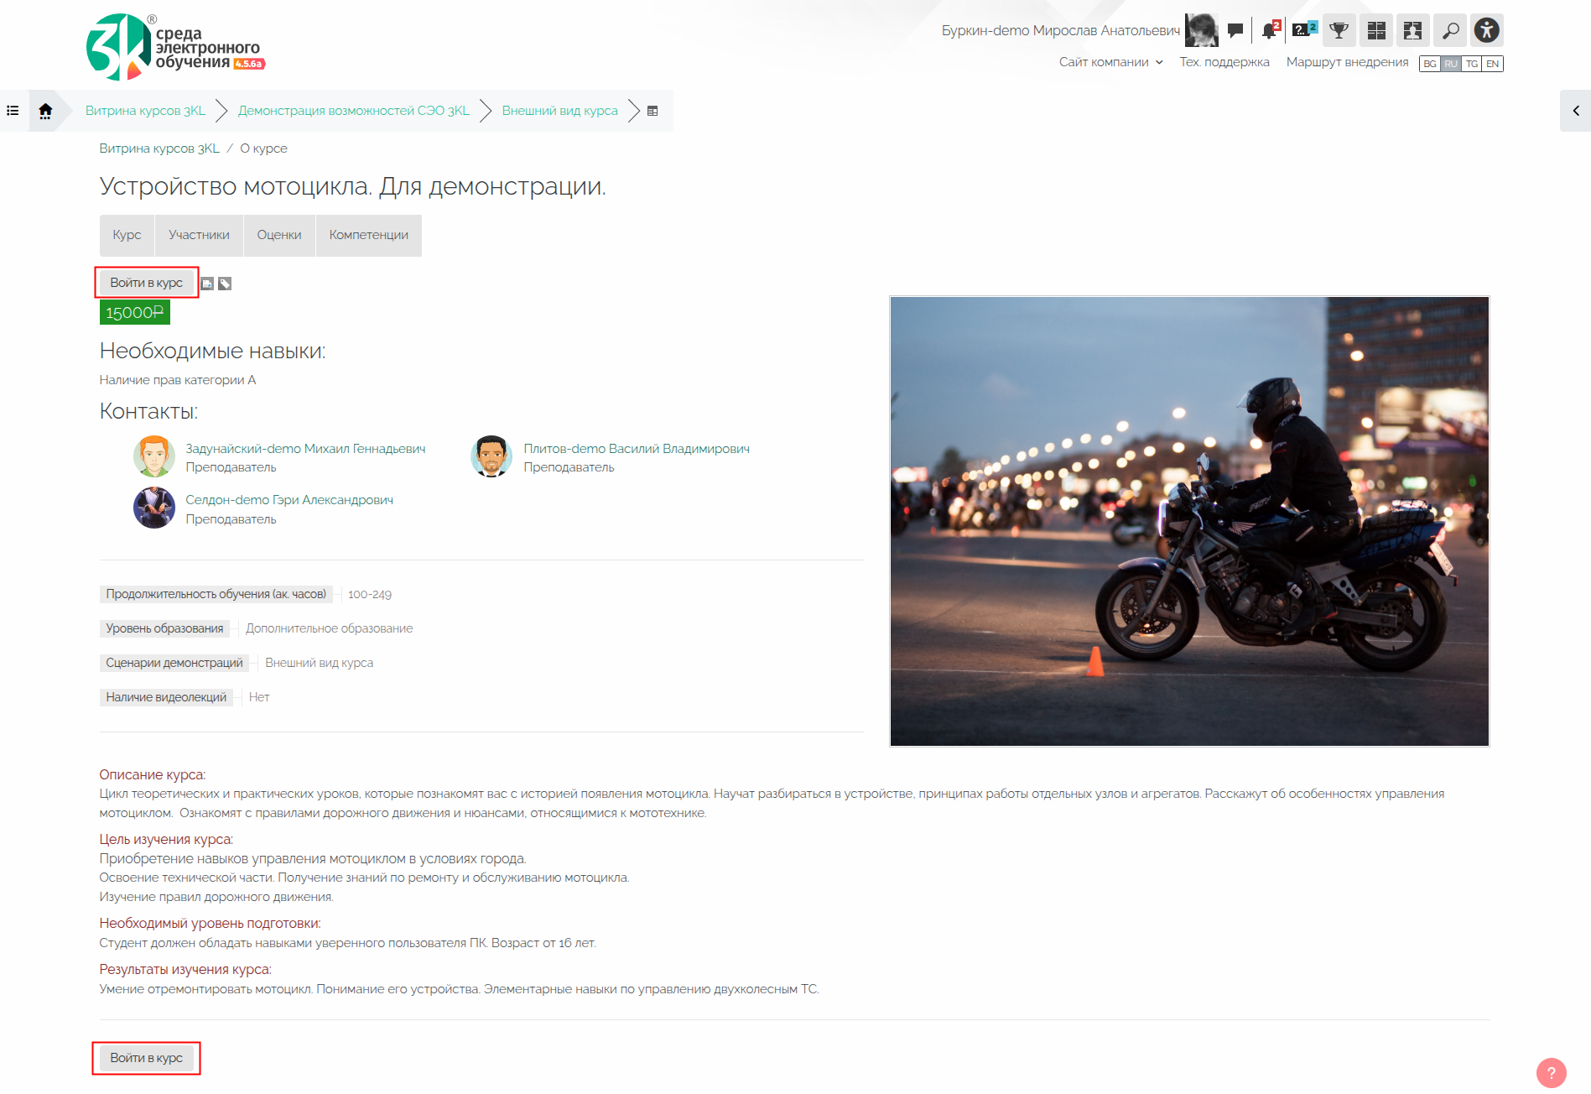
Task: Switch language to BG
Action: (x=1430, y=64)
